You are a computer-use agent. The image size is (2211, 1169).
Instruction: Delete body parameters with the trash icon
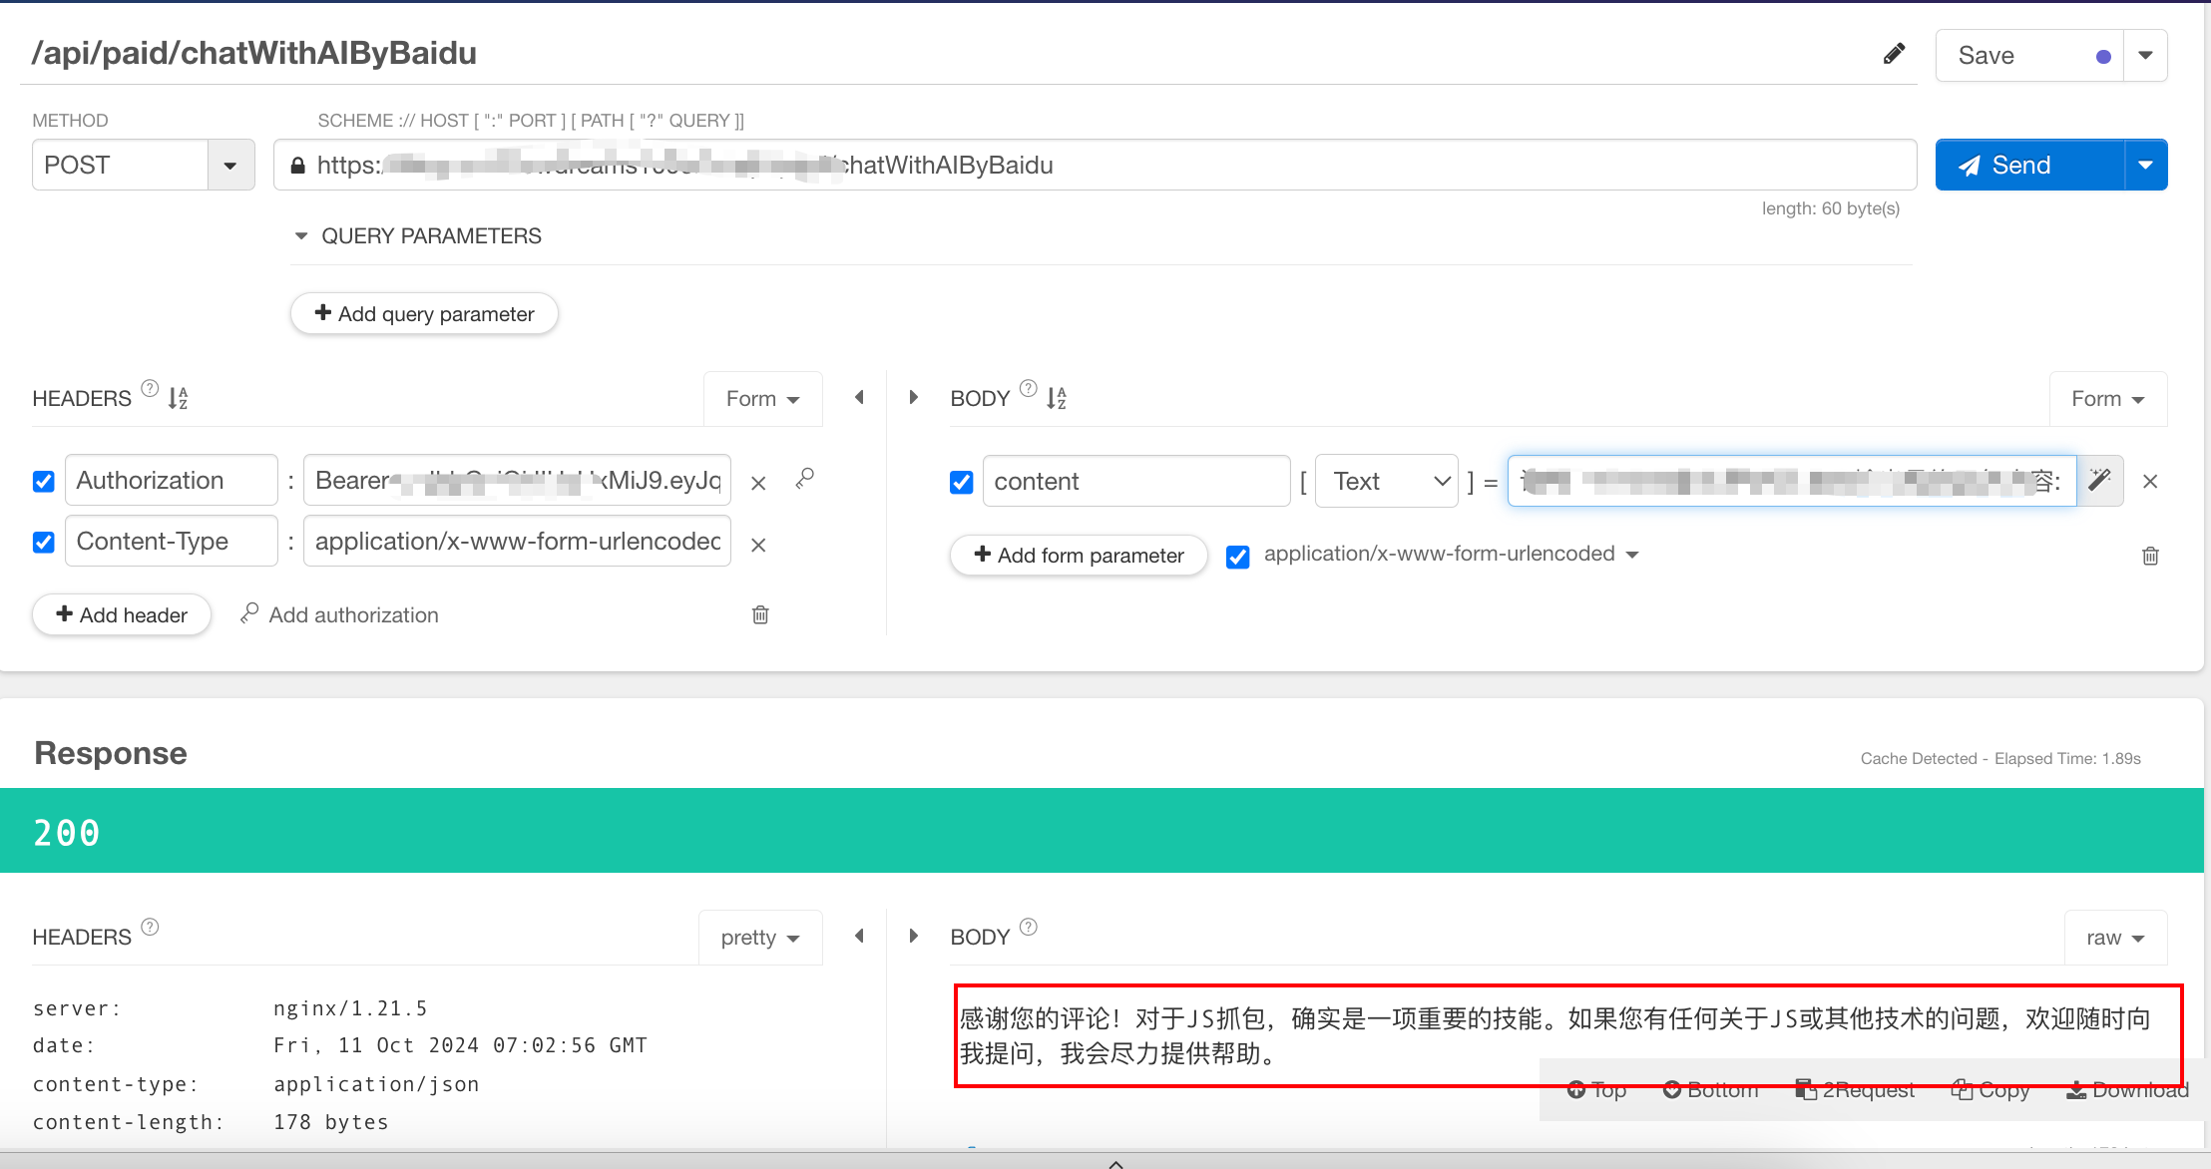click(x=2150, y=556)
